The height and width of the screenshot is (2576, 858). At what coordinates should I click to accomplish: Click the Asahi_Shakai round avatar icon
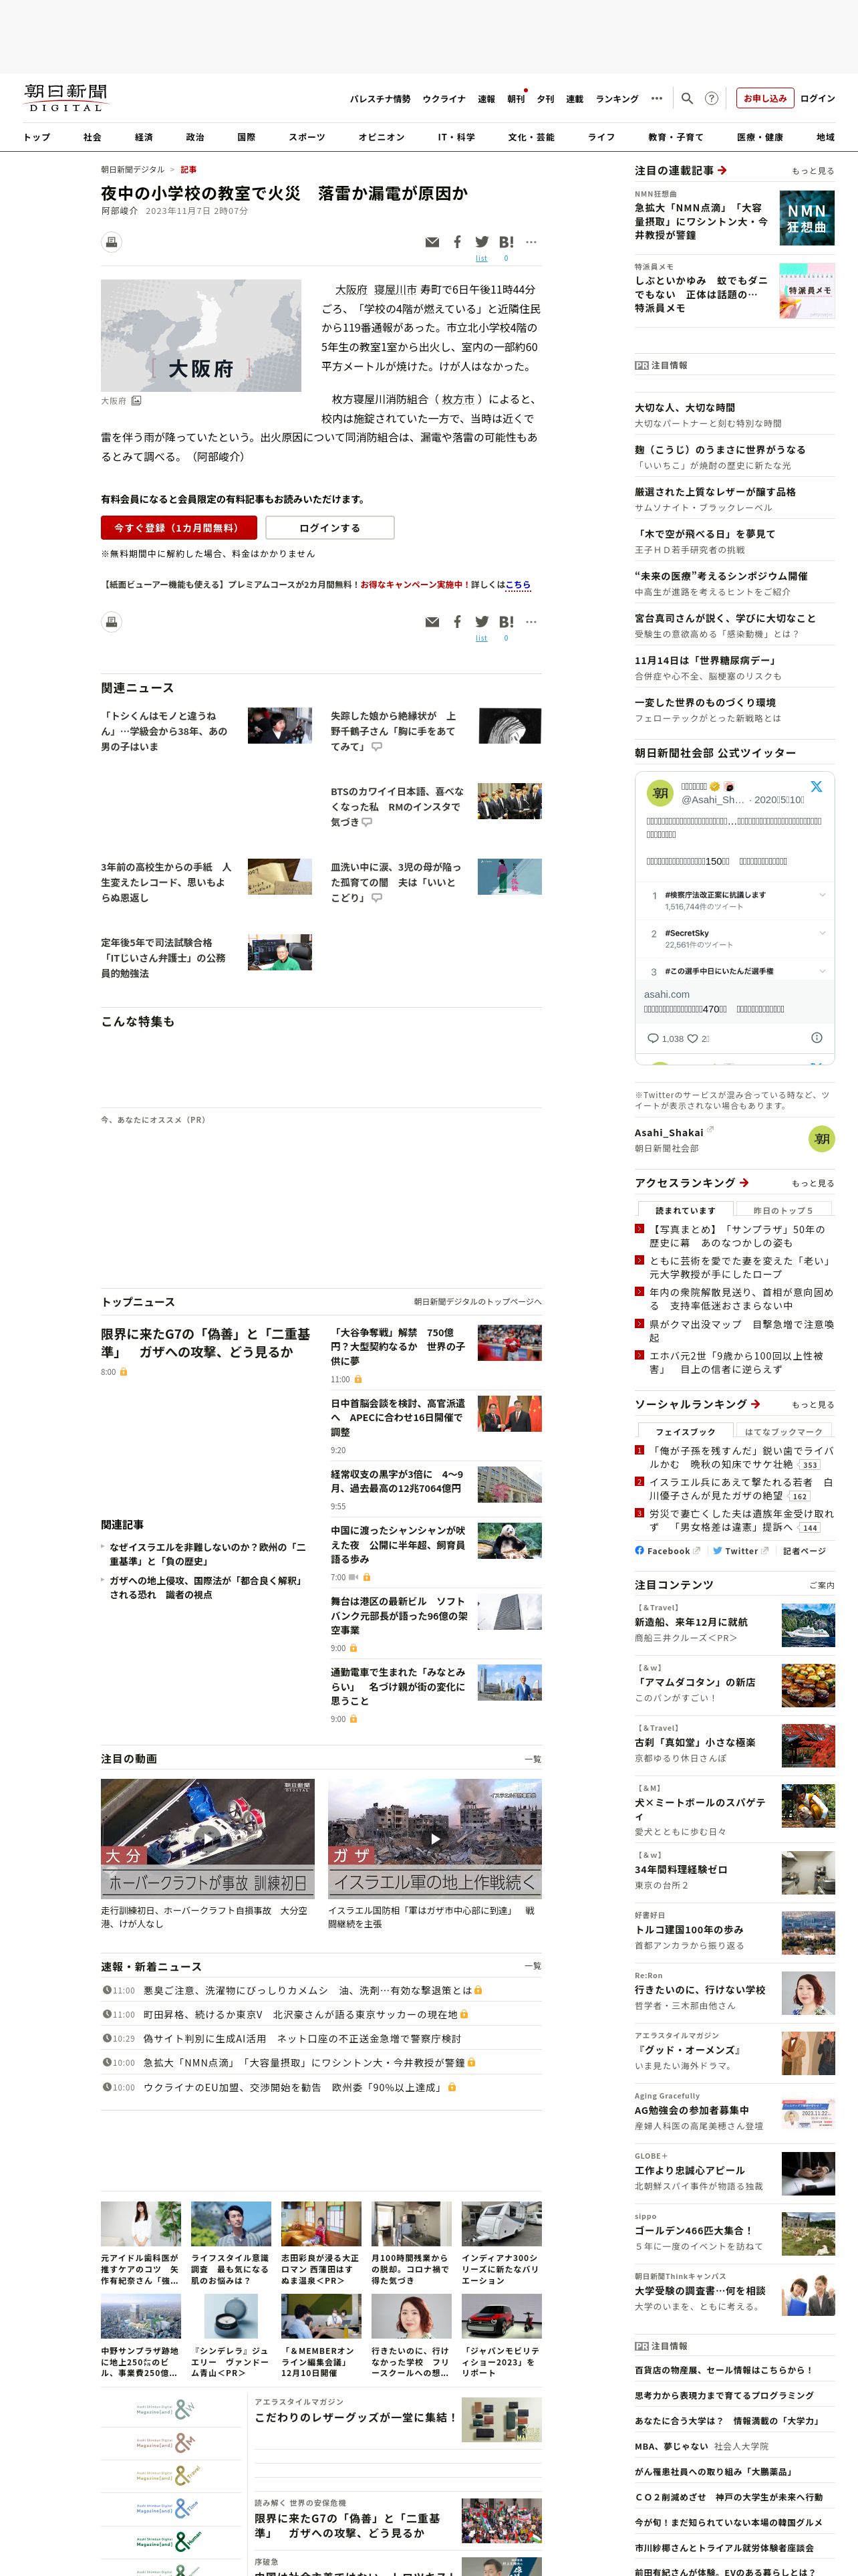pos(821,1138)
